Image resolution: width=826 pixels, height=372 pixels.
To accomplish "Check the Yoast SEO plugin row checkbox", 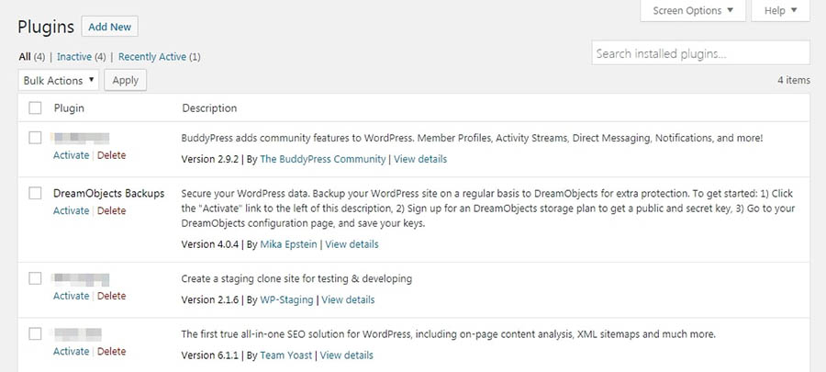I will click(35, 334).
